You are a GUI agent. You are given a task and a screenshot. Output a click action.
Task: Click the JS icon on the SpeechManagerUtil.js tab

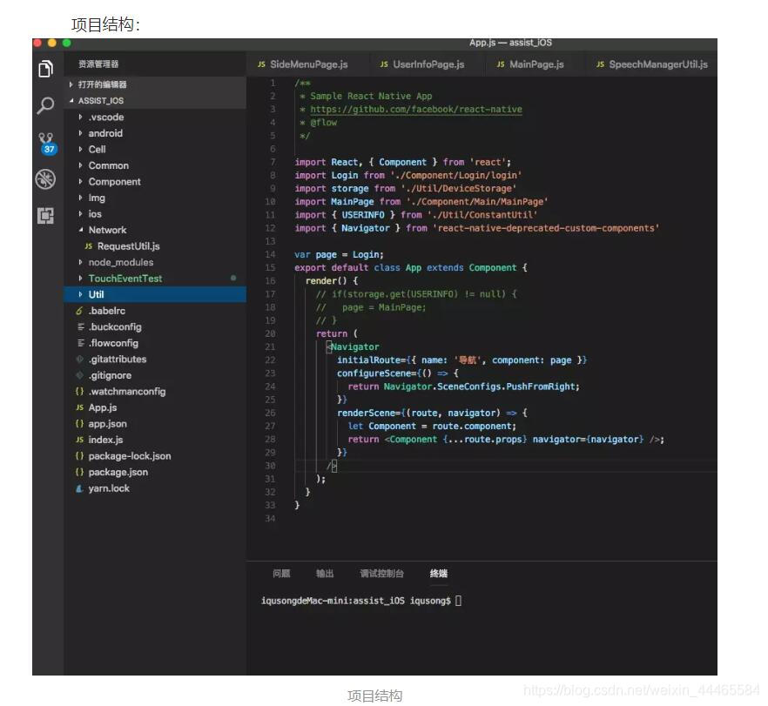click(600, 64)
